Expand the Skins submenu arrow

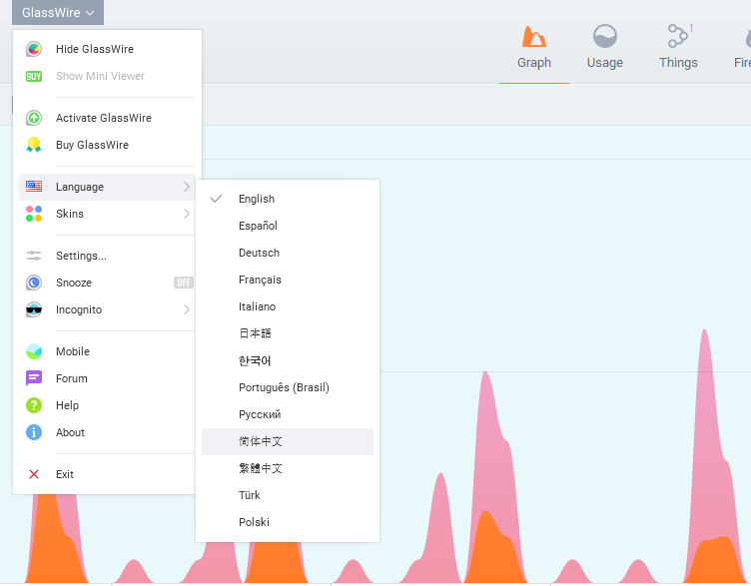click(x=187, y=214)
